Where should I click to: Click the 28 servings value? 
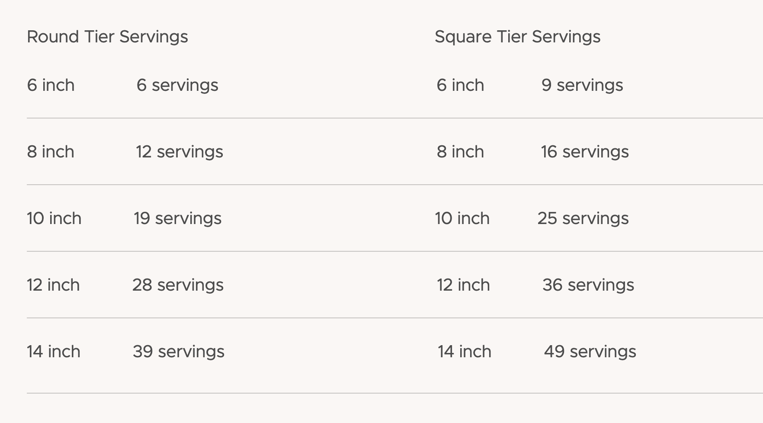[178, 285]
